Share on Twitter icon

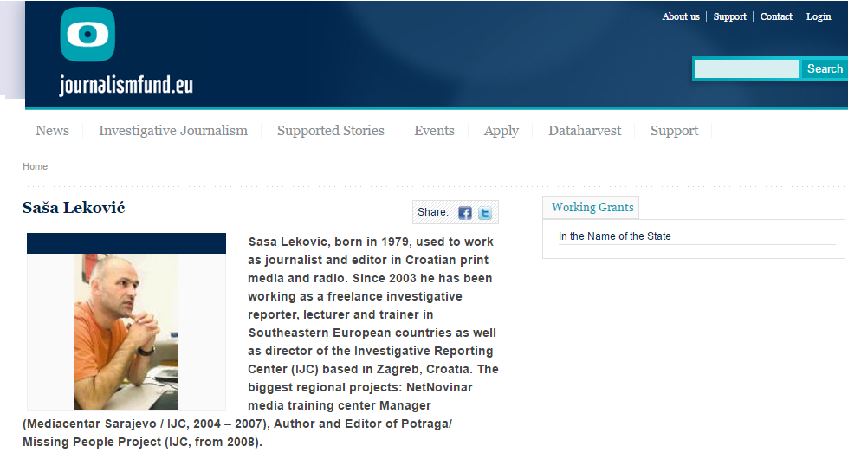(x=485, y=213)
